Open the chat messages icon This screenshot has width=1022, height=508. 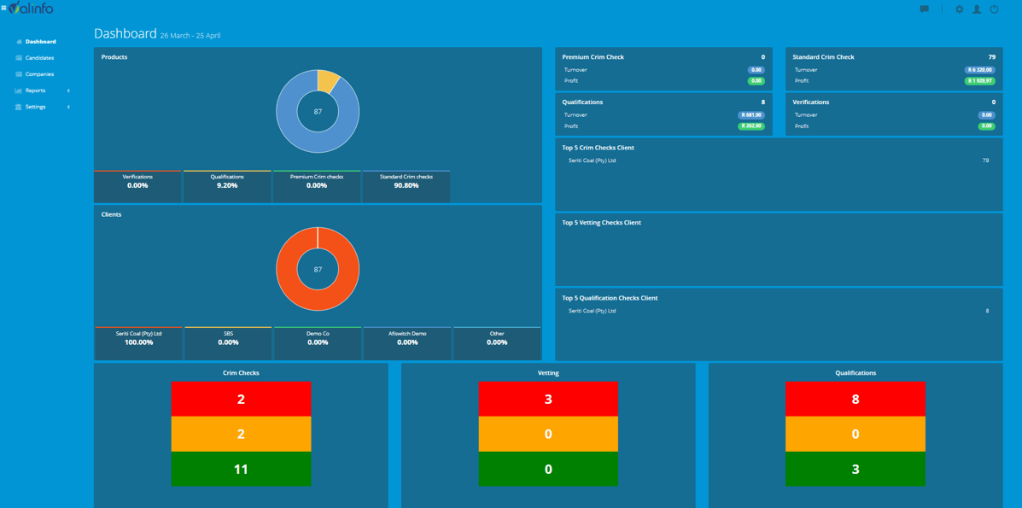point(924,9)
